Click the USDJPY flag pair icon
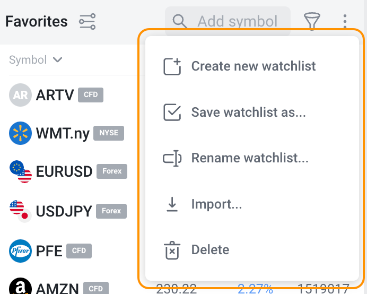 21,211
